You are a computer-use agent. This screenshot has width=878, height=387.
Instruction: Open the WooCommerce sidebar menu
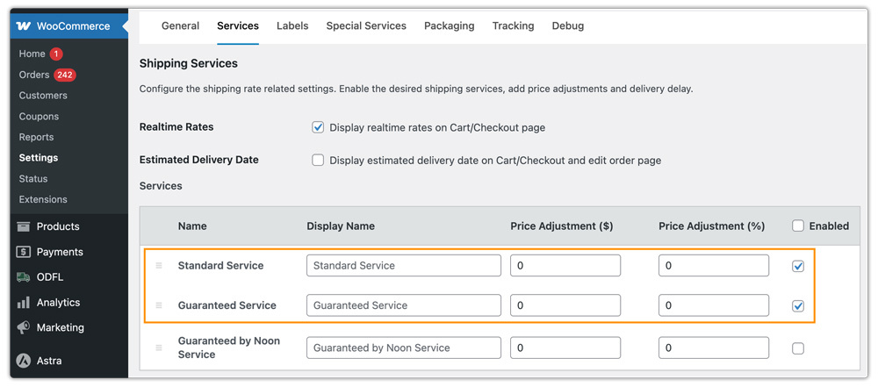(x=68, y=26)
